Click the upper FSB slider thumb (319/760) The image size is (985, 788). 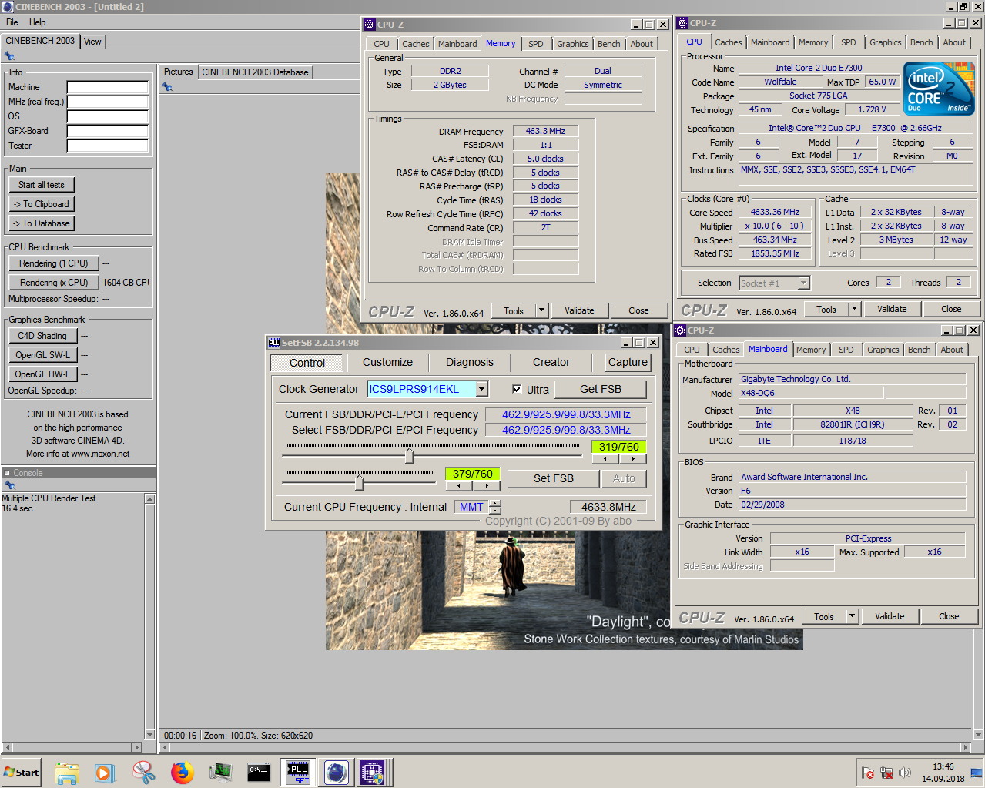point(409,456)
